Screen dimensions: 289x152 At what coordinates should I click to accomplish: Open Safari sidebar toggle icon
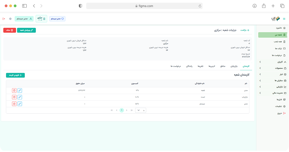point(24,6)
